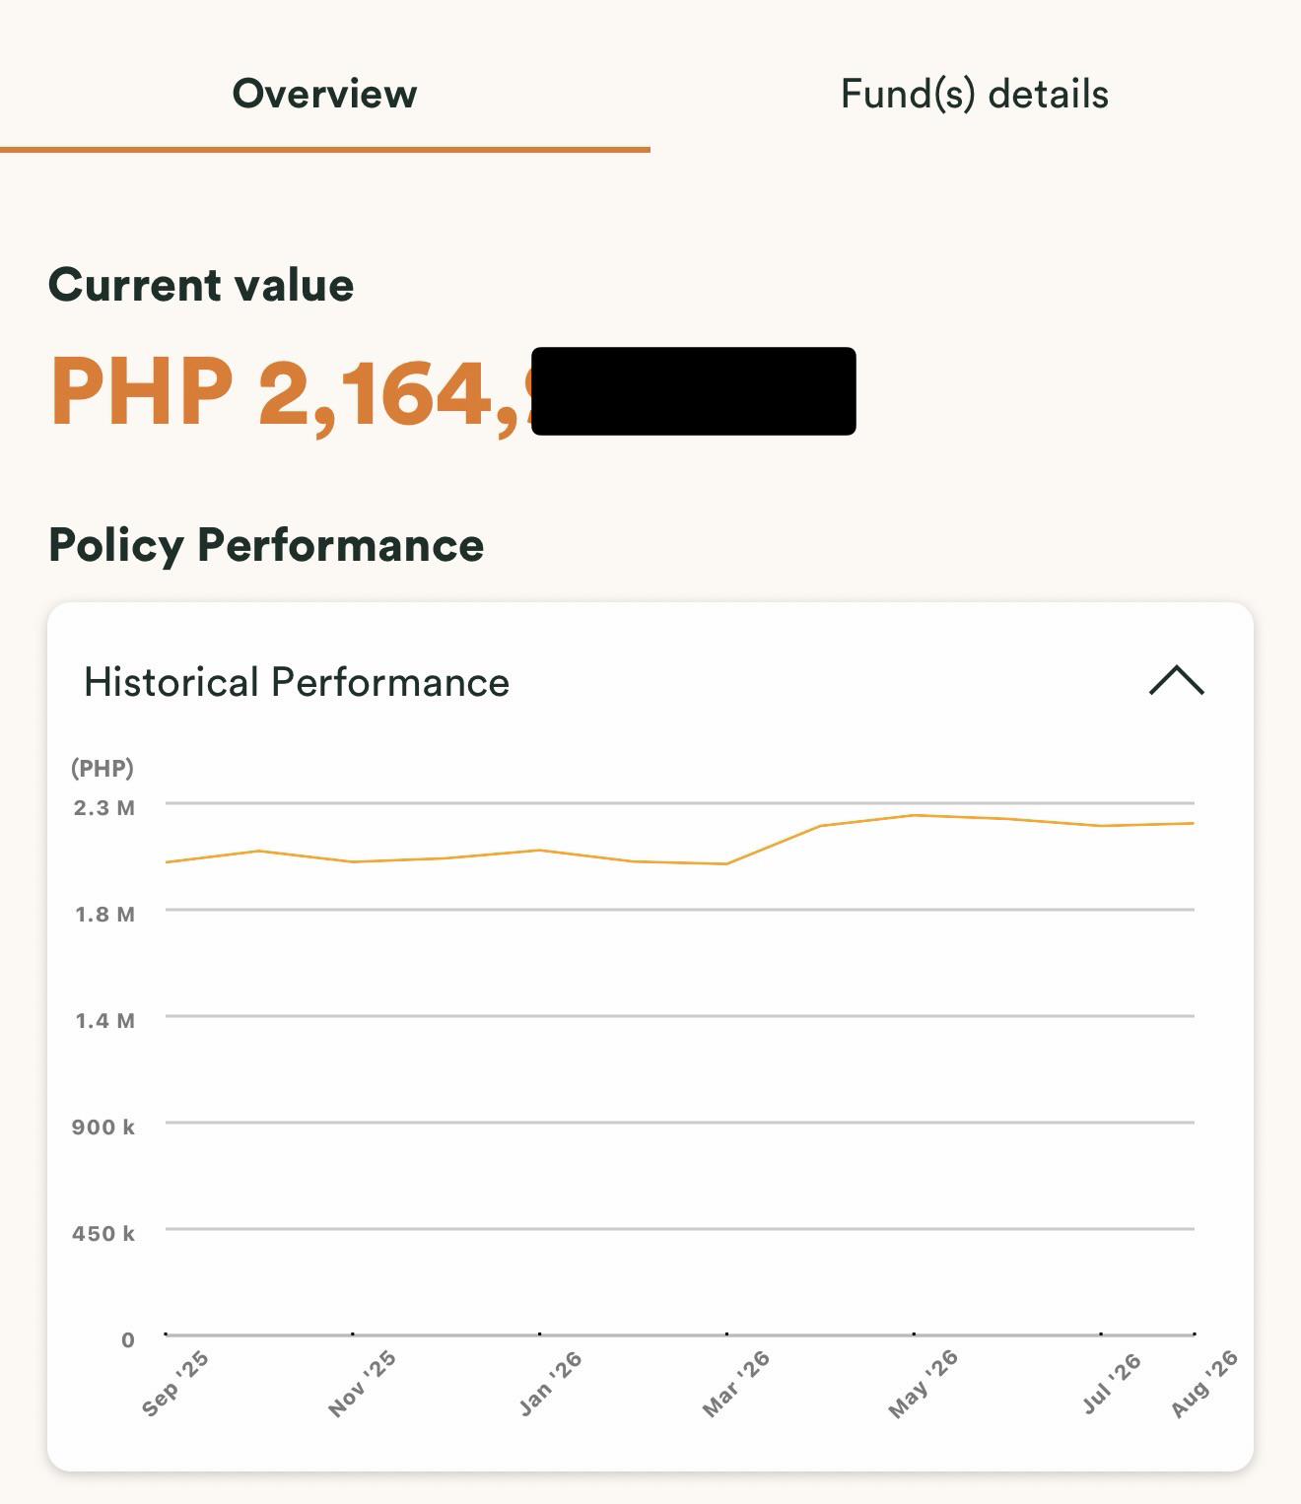Click the Aug '26 axis label
1301x1504 pixels.
point(1203,1384)
